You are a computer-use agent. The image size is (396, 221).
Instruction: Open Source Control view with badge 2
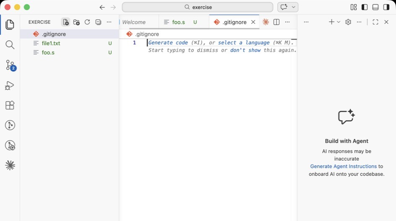click(x=10, y=65)
